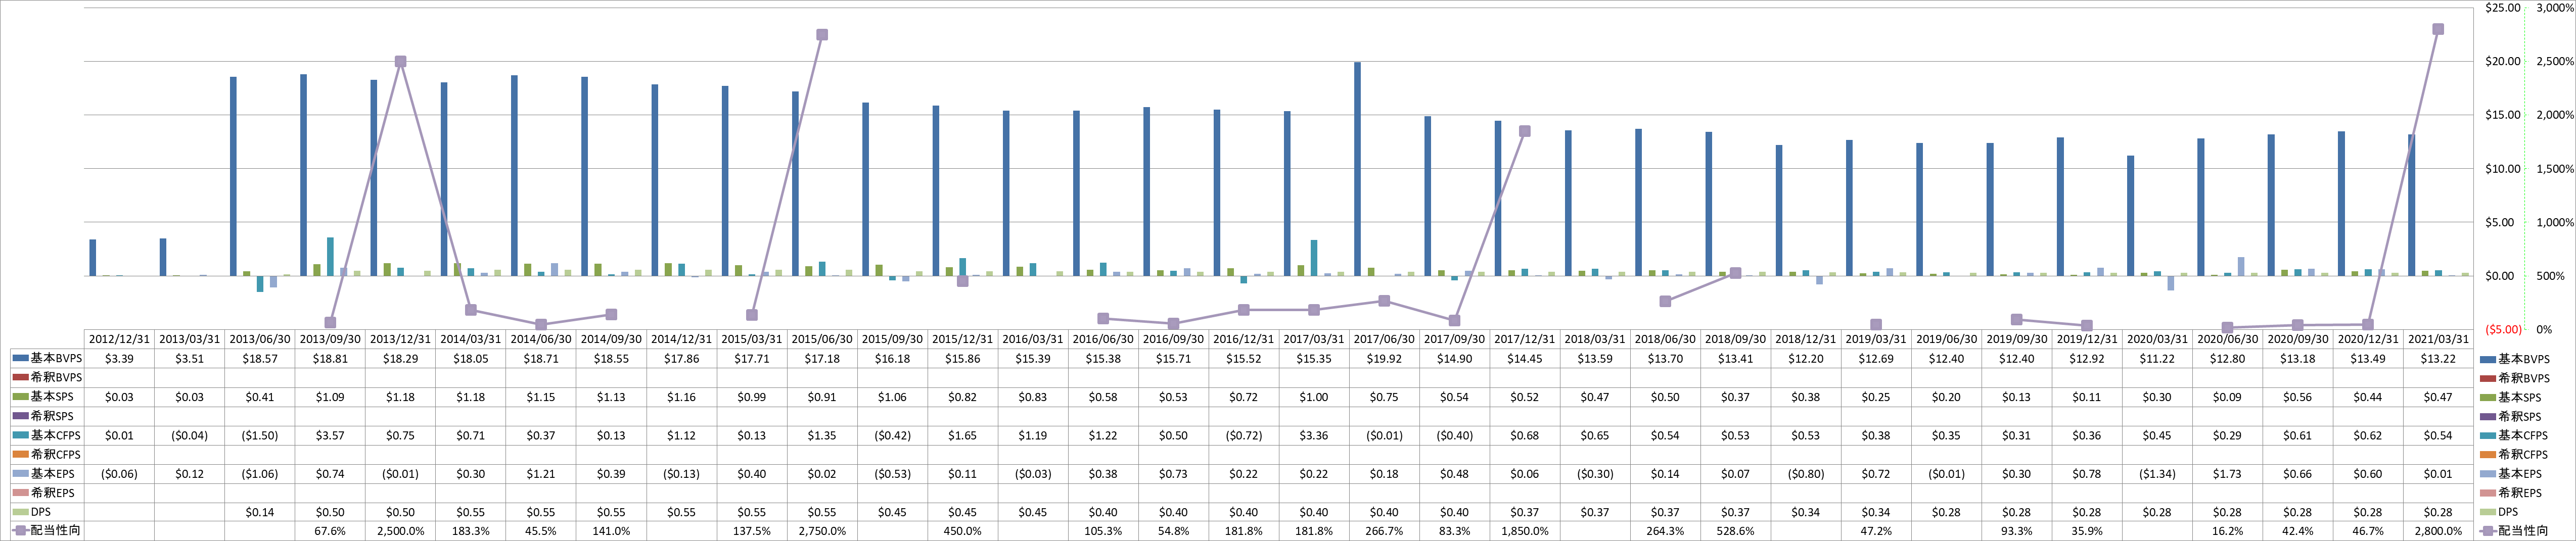Click the 基本CFPS cell showing ($1.50)
Image resolution: width=2576 pixels, height=541 pixels.
click(x=260, y=435)
